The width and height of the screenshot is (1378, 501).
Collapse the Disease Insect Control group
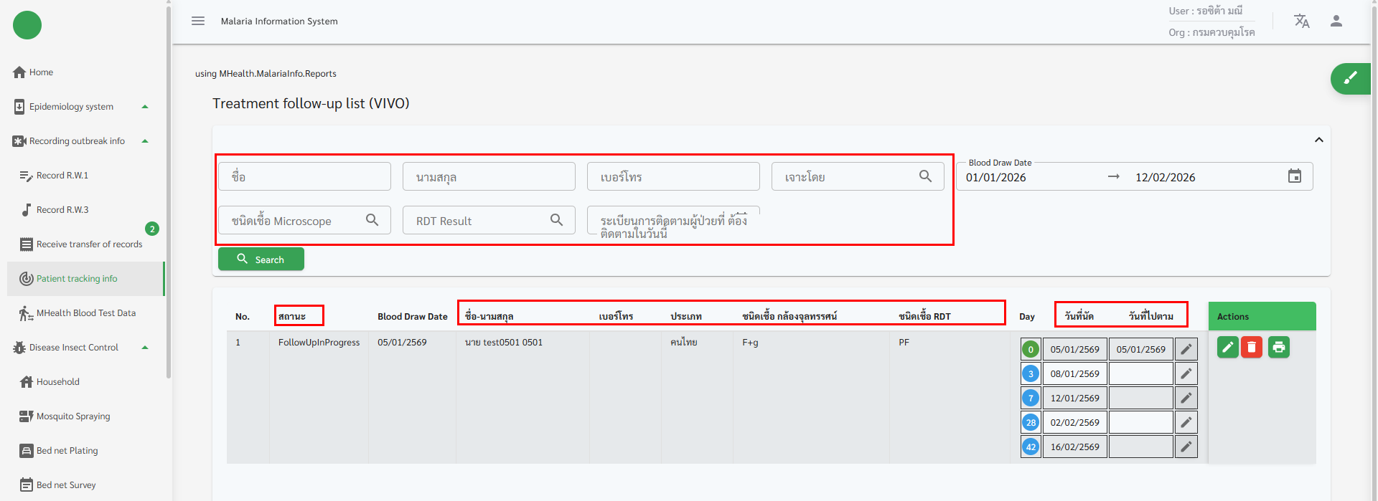145,348
